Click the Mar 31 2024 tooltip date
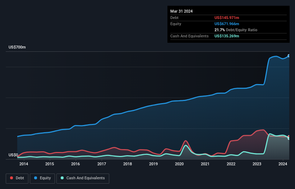Screen dimensions: 295x189 (181, 11)
